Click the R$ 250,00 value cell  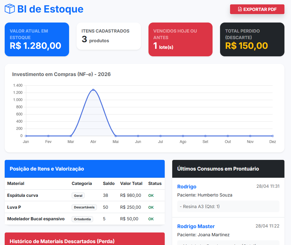coord(131,207)
